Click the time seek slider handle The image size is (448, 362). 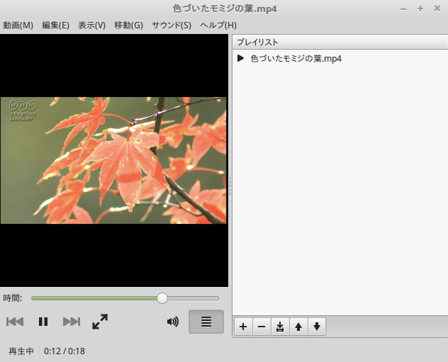tap(162, 298)
